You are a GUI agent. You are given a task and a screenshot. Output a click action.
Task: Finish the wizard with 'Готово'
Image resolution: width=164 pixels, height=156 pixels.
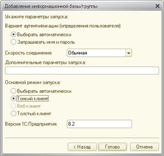point(113,147)
